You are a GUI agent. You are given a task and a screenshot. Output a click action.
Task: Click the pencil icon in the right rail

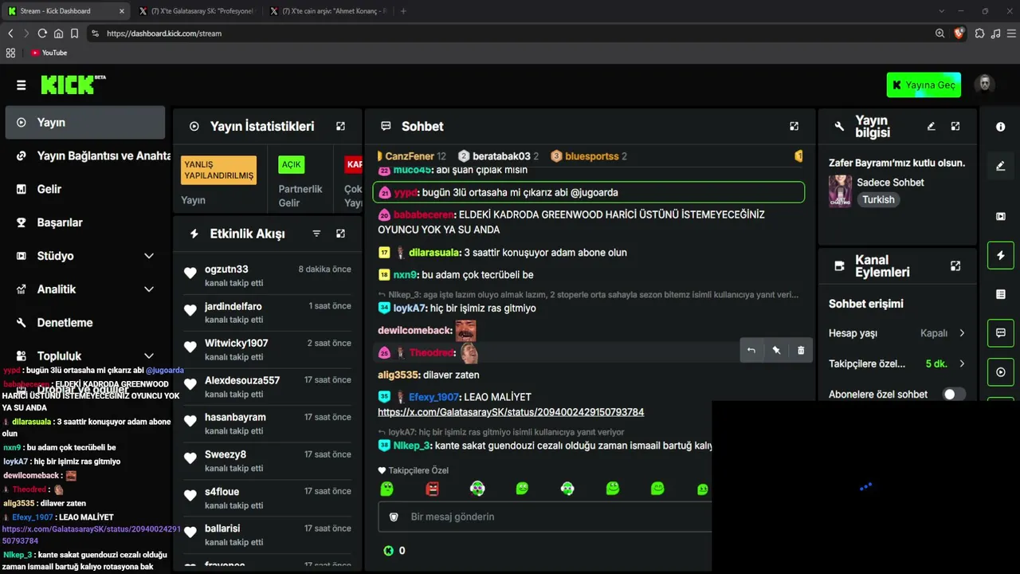(1001, 166)
